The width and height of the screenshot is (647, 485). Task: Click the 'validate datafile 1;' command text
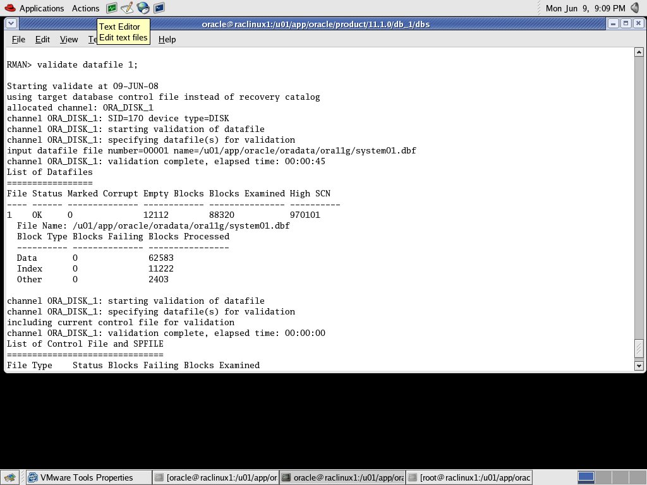(x=87, y=65)
